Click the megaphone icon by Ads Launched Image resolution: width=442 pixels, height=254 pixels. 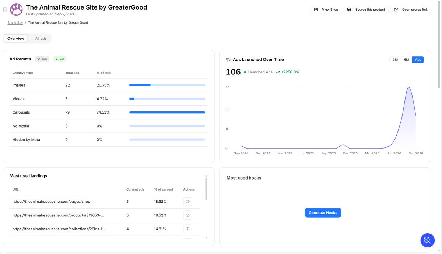228,60
